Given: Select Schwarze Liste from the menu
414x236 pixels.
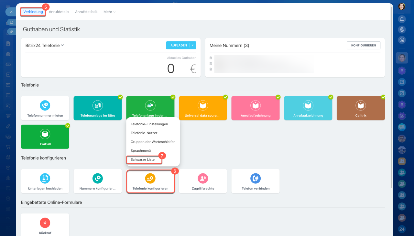Looking at the screenshot, I should (143, 159).
